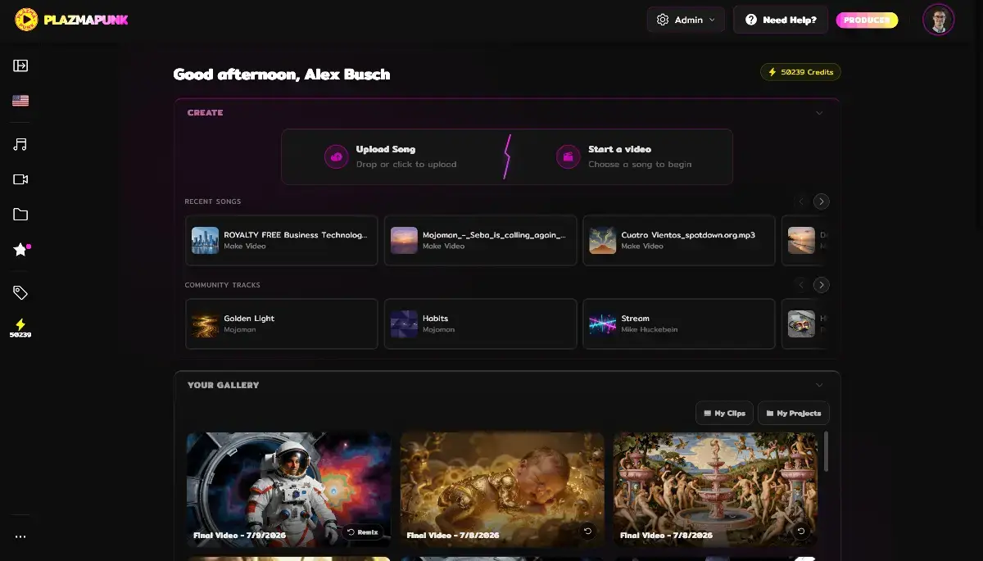983x561 pixels.
Task: Go to previous Community Tracks with left arrow
Action: pyautogui.click(x=802, y=285)
